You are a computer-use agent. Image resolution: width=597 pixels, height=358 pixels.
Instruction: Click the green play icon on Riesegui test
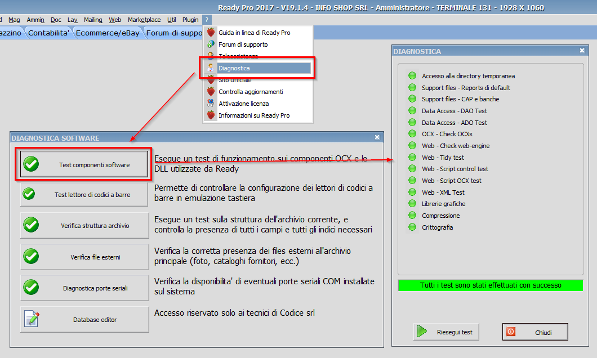(422, 332)
